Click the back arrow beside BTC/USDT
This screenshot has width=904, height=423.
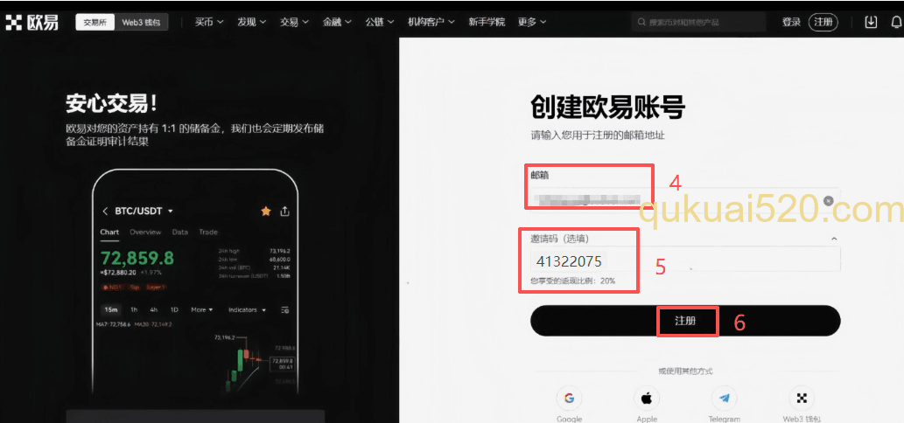[x=105, y=211]
